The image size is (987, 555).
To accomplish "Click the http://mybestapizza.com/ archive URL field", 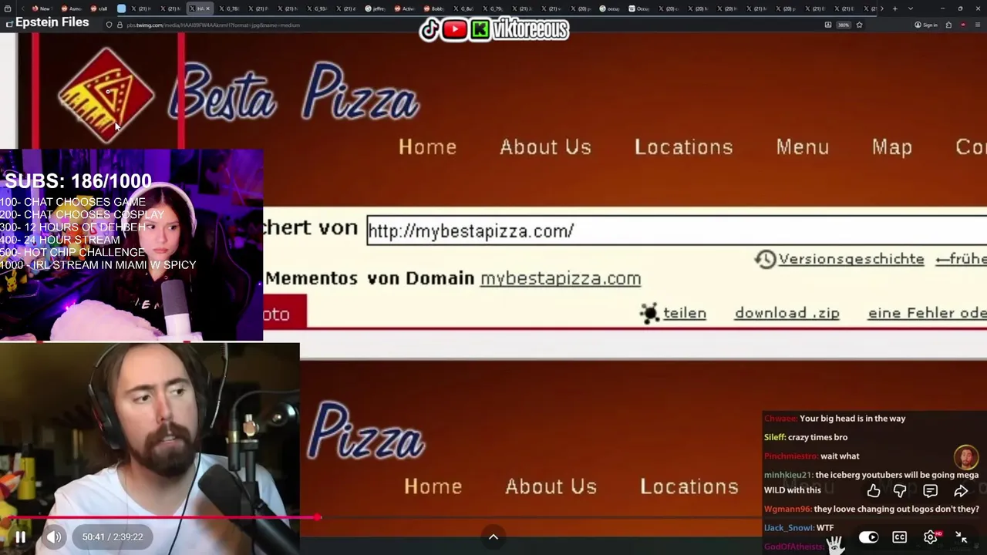I will pyautogui.click(x=676, y=231).
